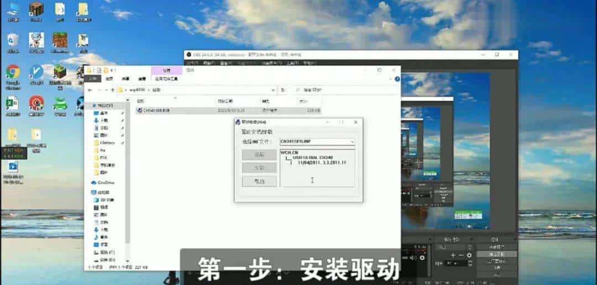Screen dimensions: 597x285
Task: Select the CH341SER.EXE file row
Action: [x=228, y=111]
